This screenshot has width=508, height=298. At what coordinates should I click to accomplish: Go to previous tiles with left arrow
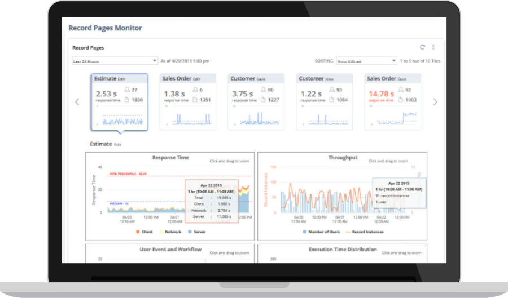77,102
